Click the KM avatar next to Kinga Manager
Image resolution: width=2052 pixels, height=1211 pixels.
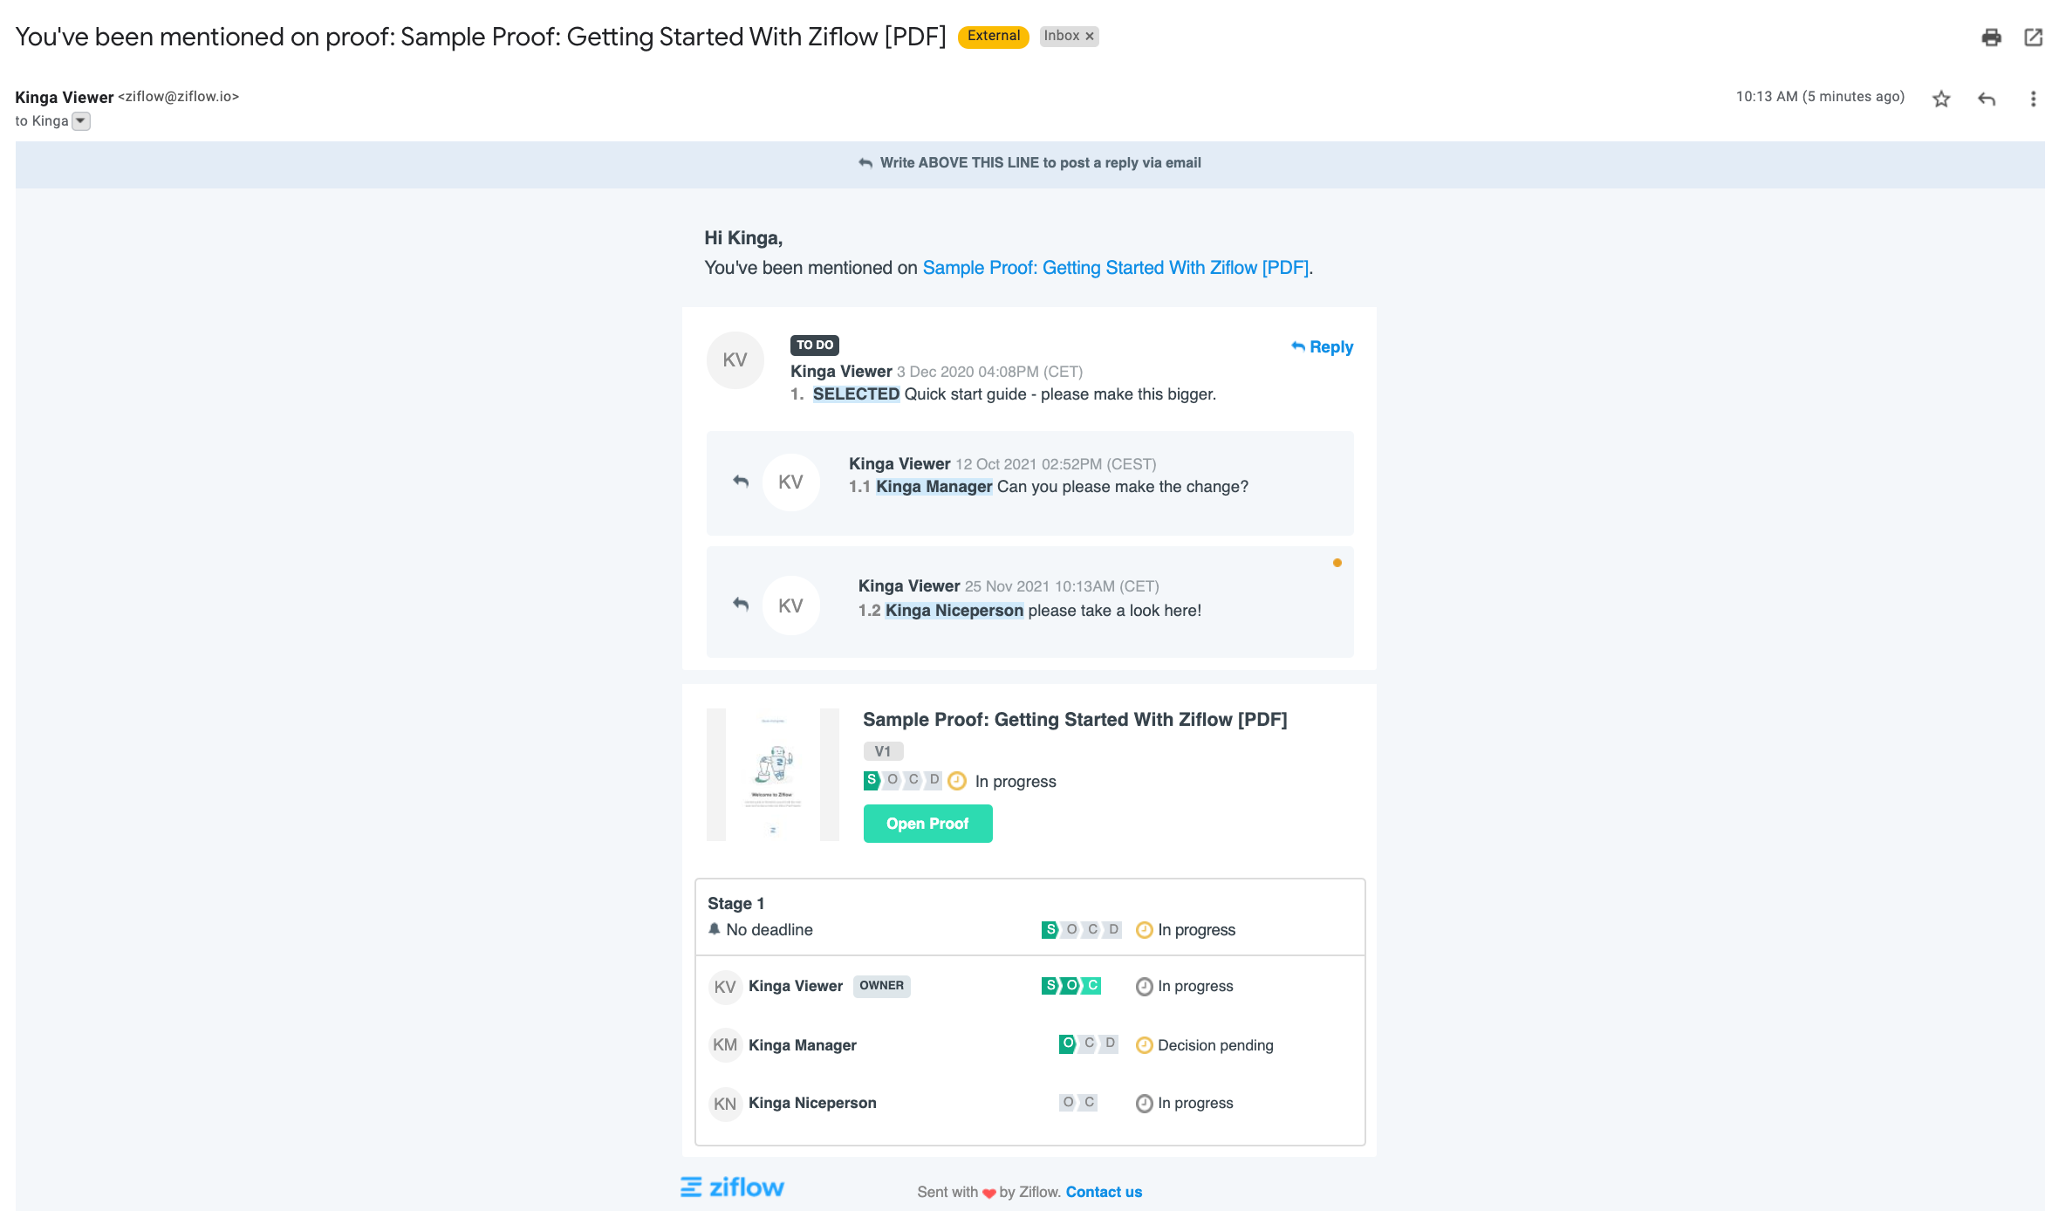(x=724, y=1045)
